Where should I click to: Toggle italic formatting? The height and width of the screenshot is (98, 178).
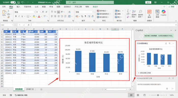pos(19,16)
